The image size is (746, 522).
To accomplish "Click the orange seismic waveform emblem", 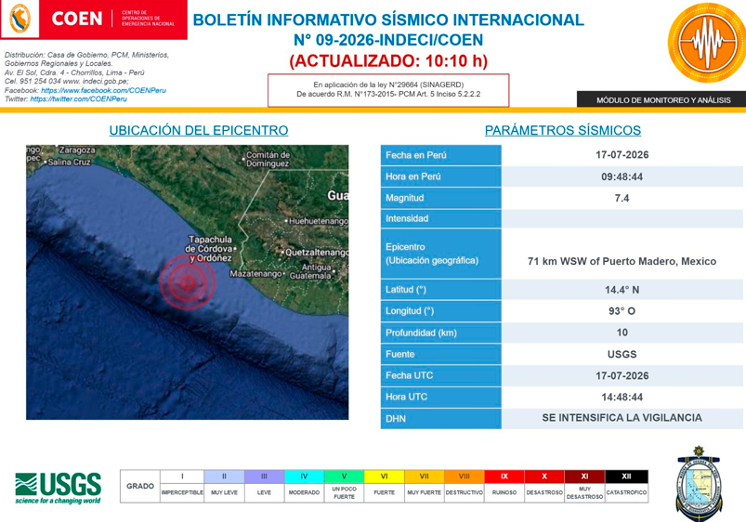I will [708, 43].
